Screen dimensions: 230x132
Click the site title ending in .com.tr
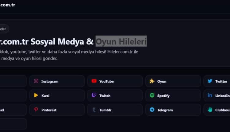click(7, 5)
